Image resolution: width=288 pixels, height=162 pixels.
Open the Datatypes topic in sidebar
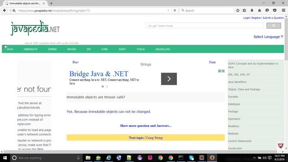coord(234,104)
